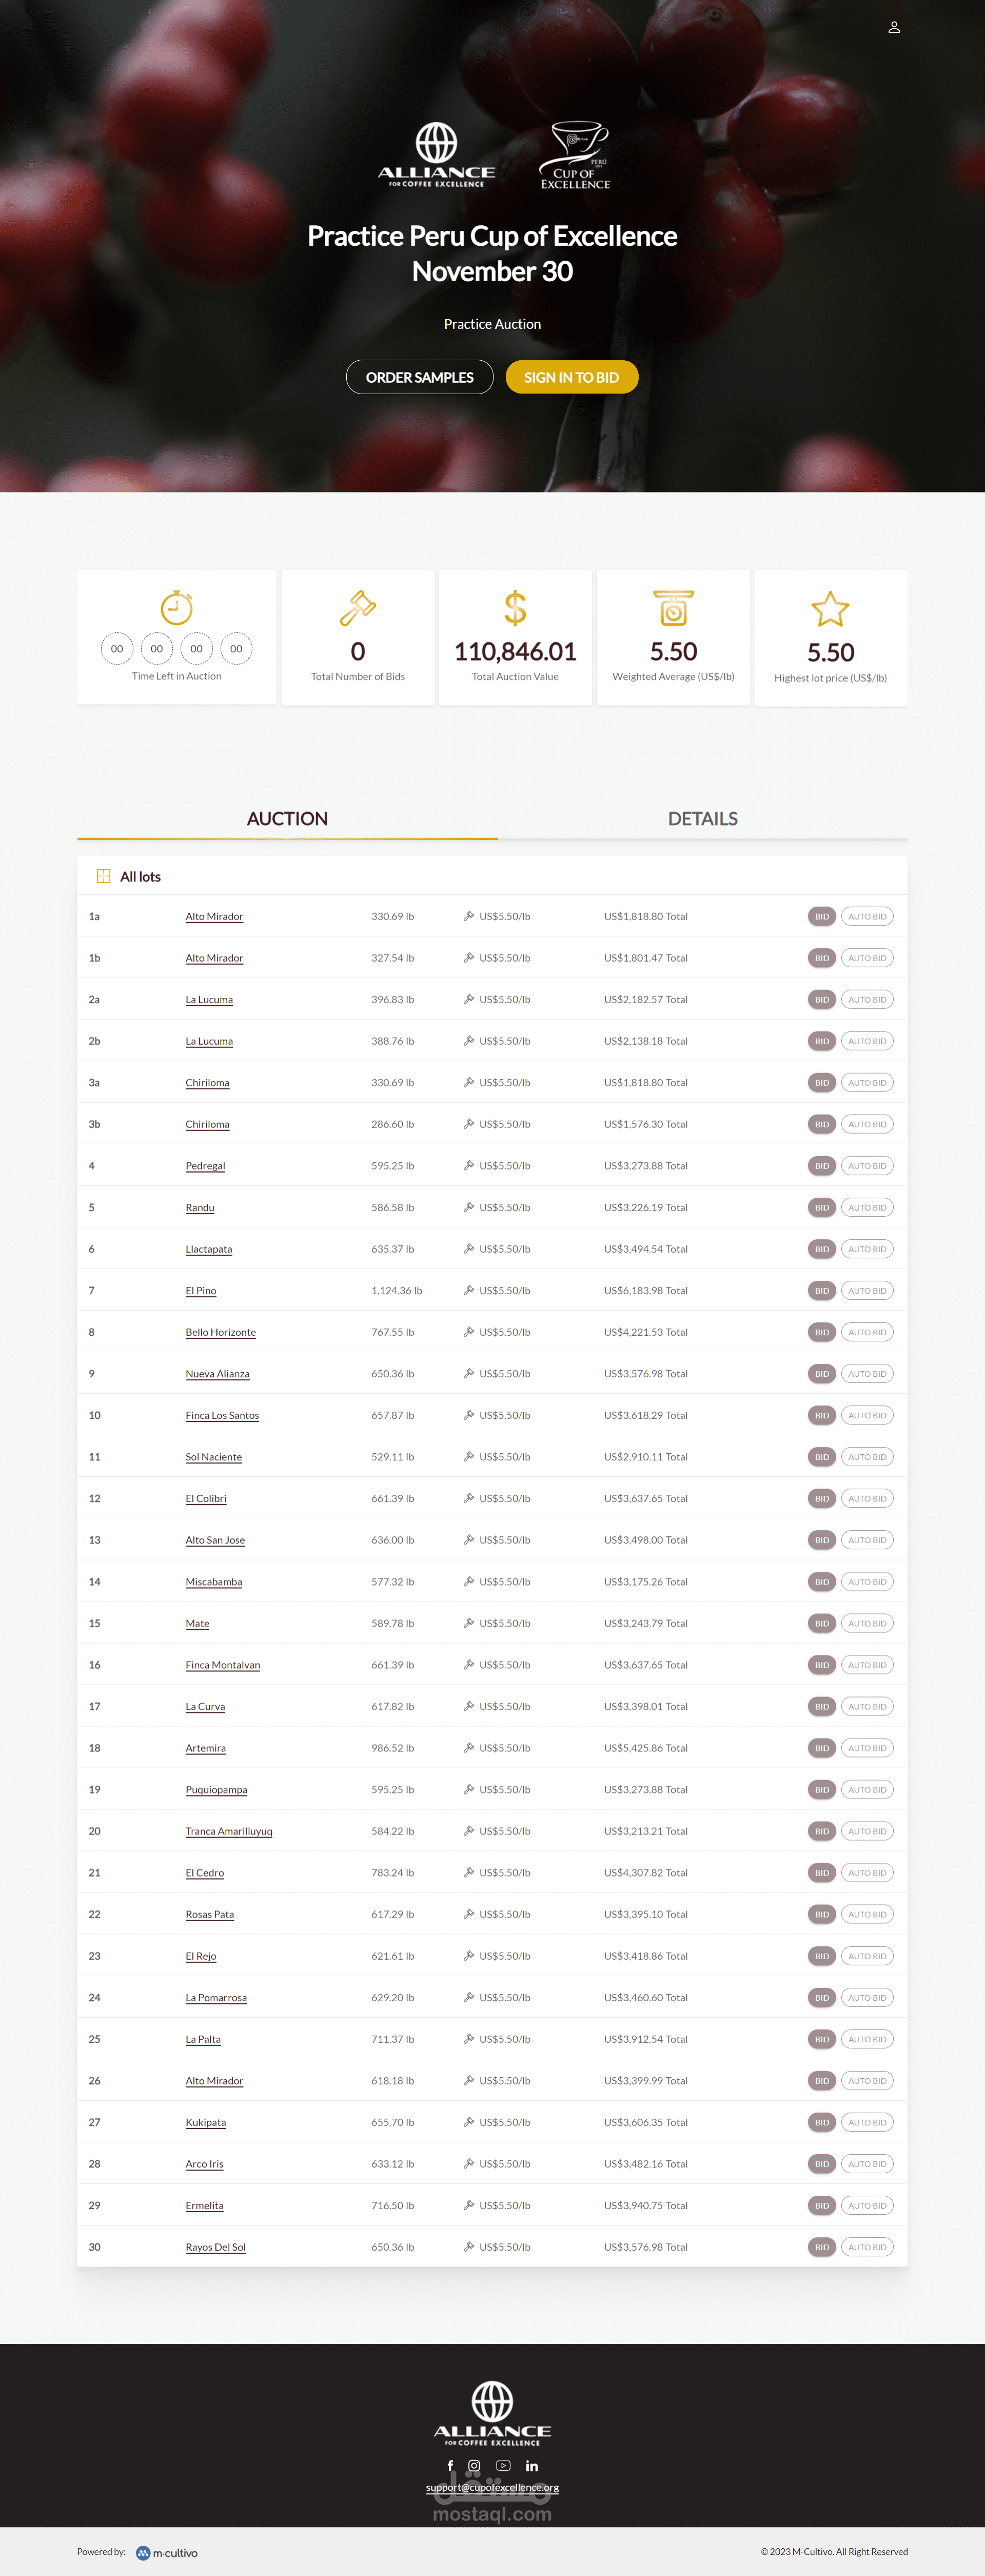Screen dimensions: 985x2576
Task: Switch to the DETAILS tab
Action: pos(702,818)
